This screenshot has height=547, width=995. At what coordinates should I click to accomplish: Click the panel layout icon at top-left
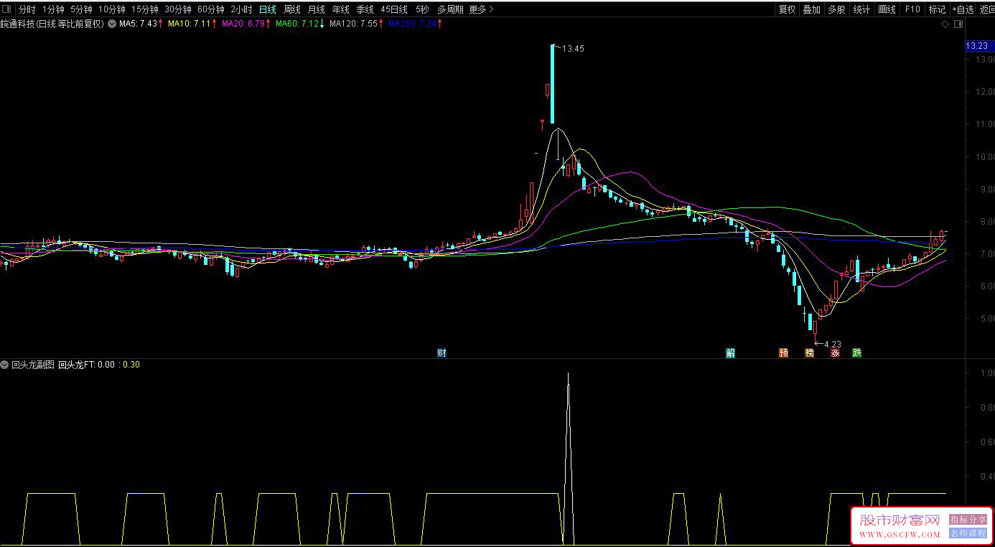[x=8, y=9]
